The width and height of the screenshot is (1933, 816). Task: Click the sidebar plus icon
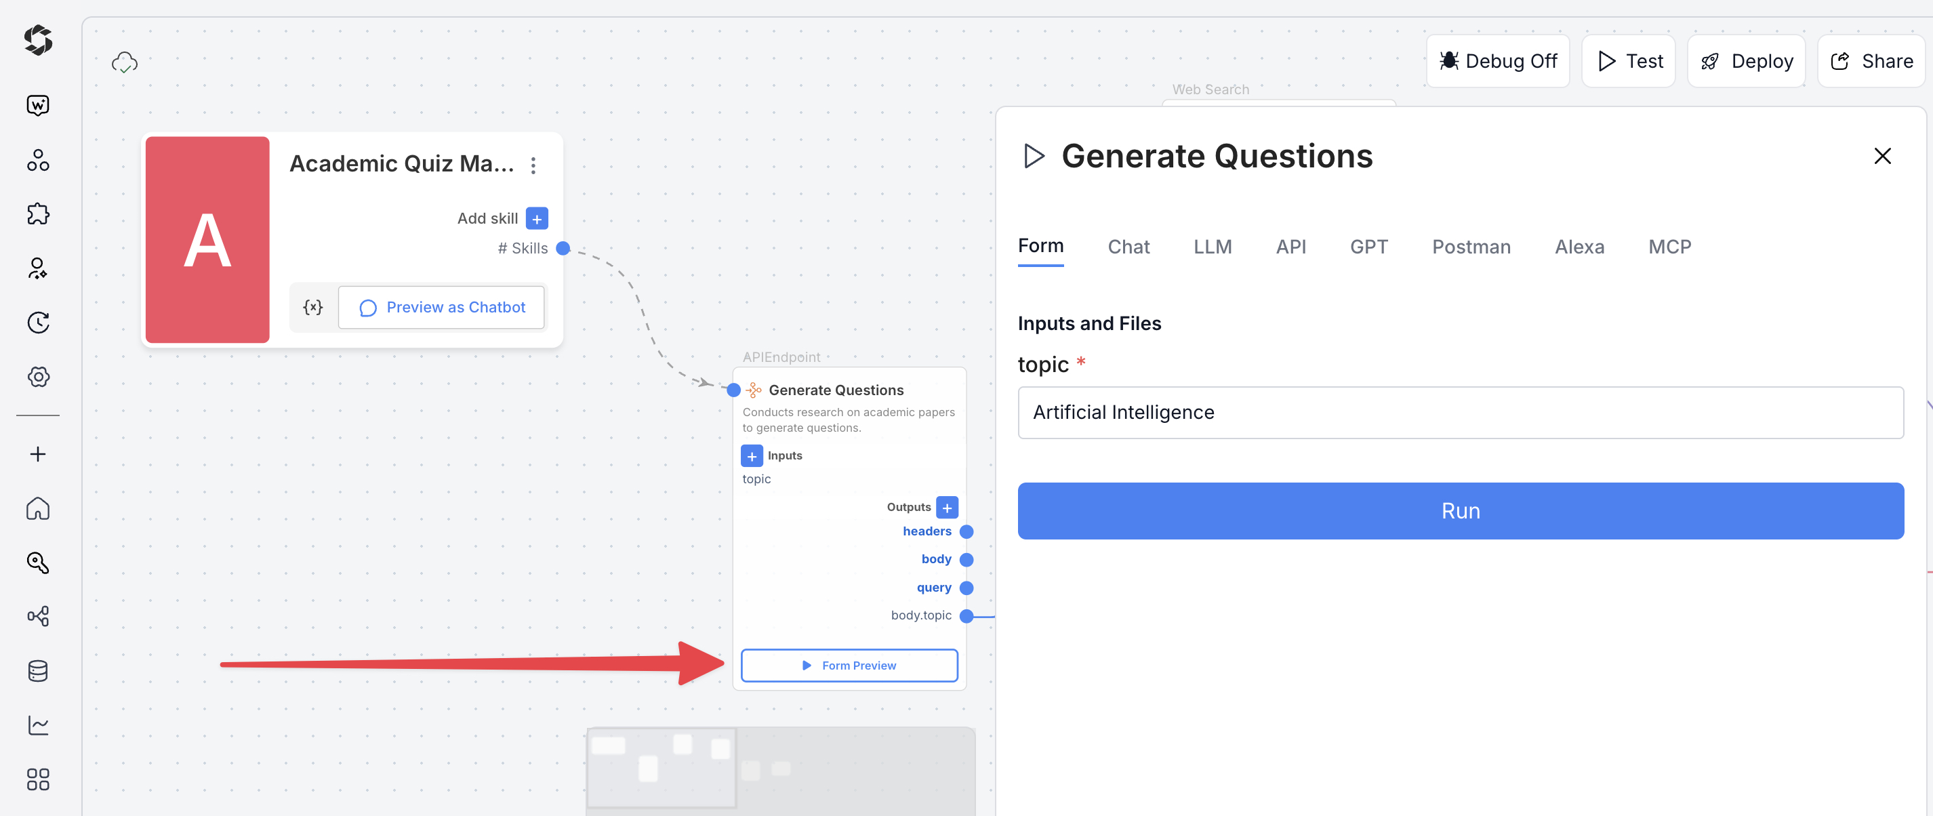37,453
